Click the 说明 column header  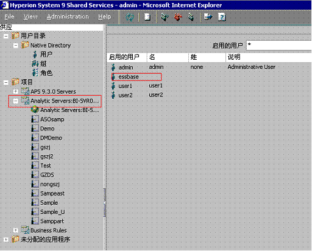coord(269,57)
